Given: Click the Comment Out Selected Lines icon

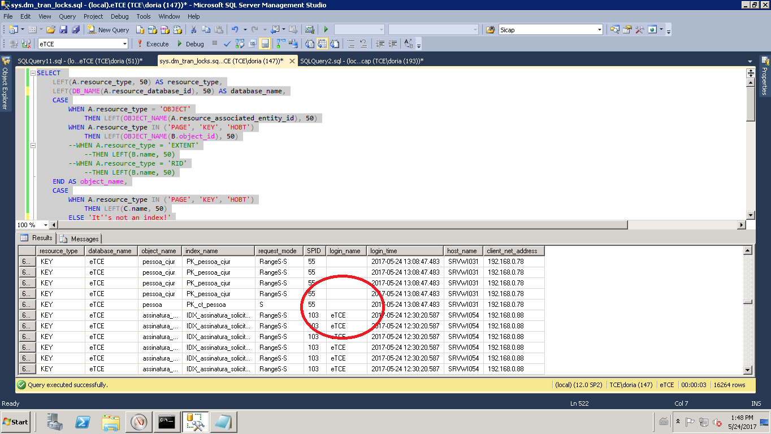Looking at the screenshot, I should point(351,44).
